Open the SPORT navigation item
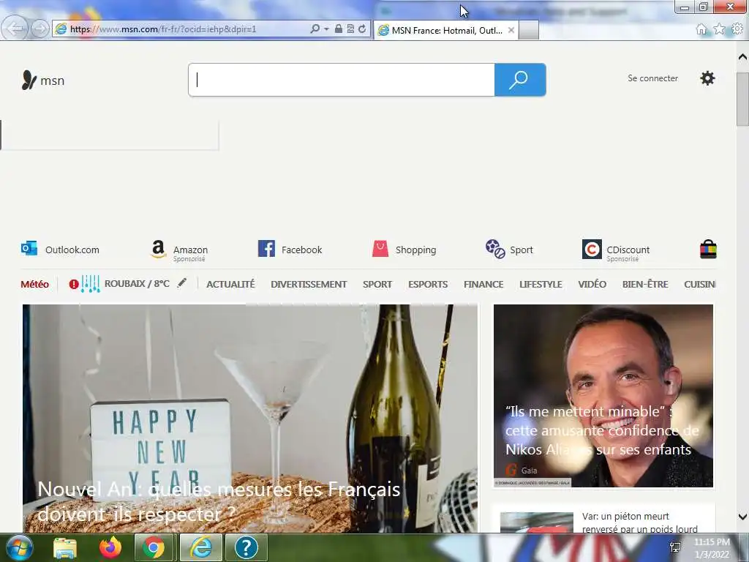 tap(377, 284)
